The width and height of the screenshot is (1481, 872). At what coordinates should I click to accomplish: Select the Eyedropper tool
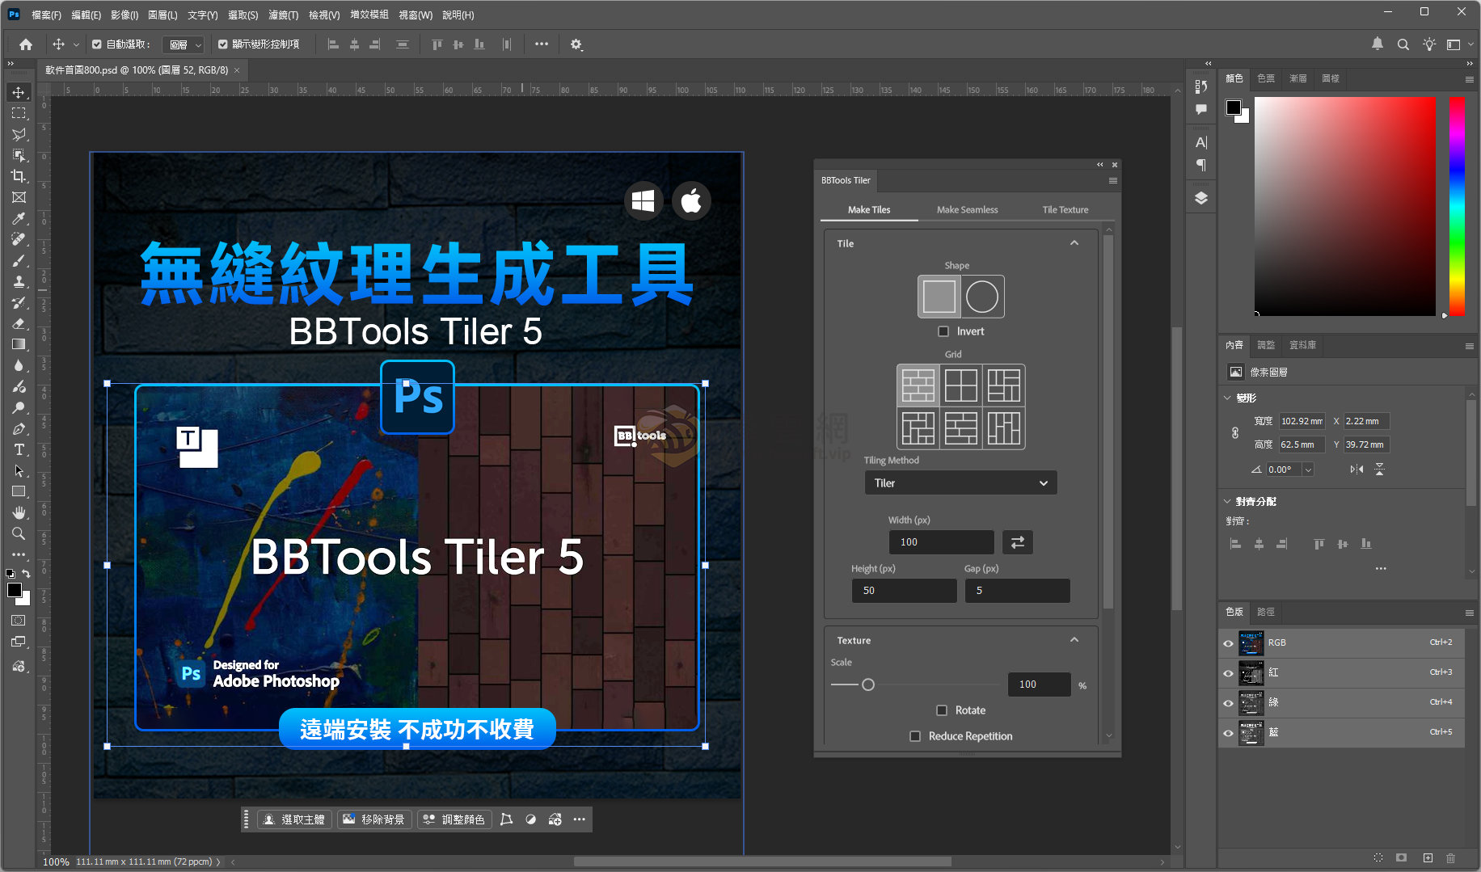point(19,218)
